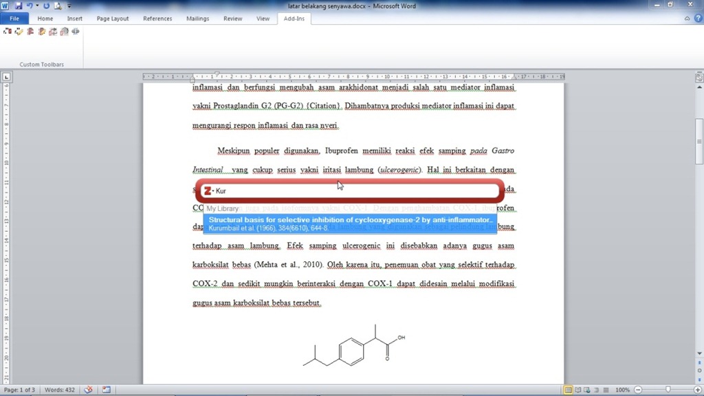This screenshot has height=396, width=704.
Task: Click scrollbar down arrow
Action: click(x=699, y=354)
